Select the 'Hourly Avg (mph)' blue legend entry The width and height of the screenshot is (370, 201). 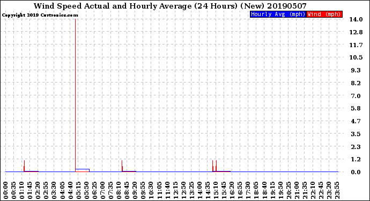point(278,14)
